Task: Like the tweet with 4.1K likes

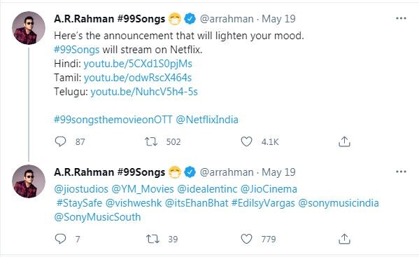Action: (246, 141)
